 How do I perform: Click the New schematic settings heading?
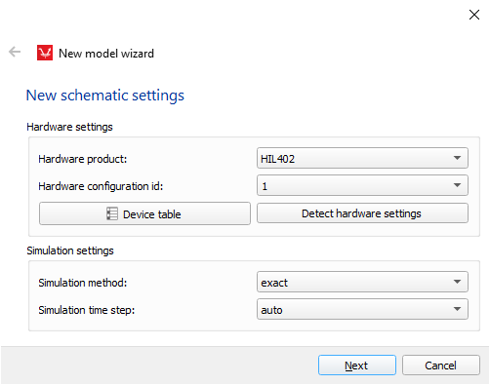pyautogui.click(x=105, y=96)
